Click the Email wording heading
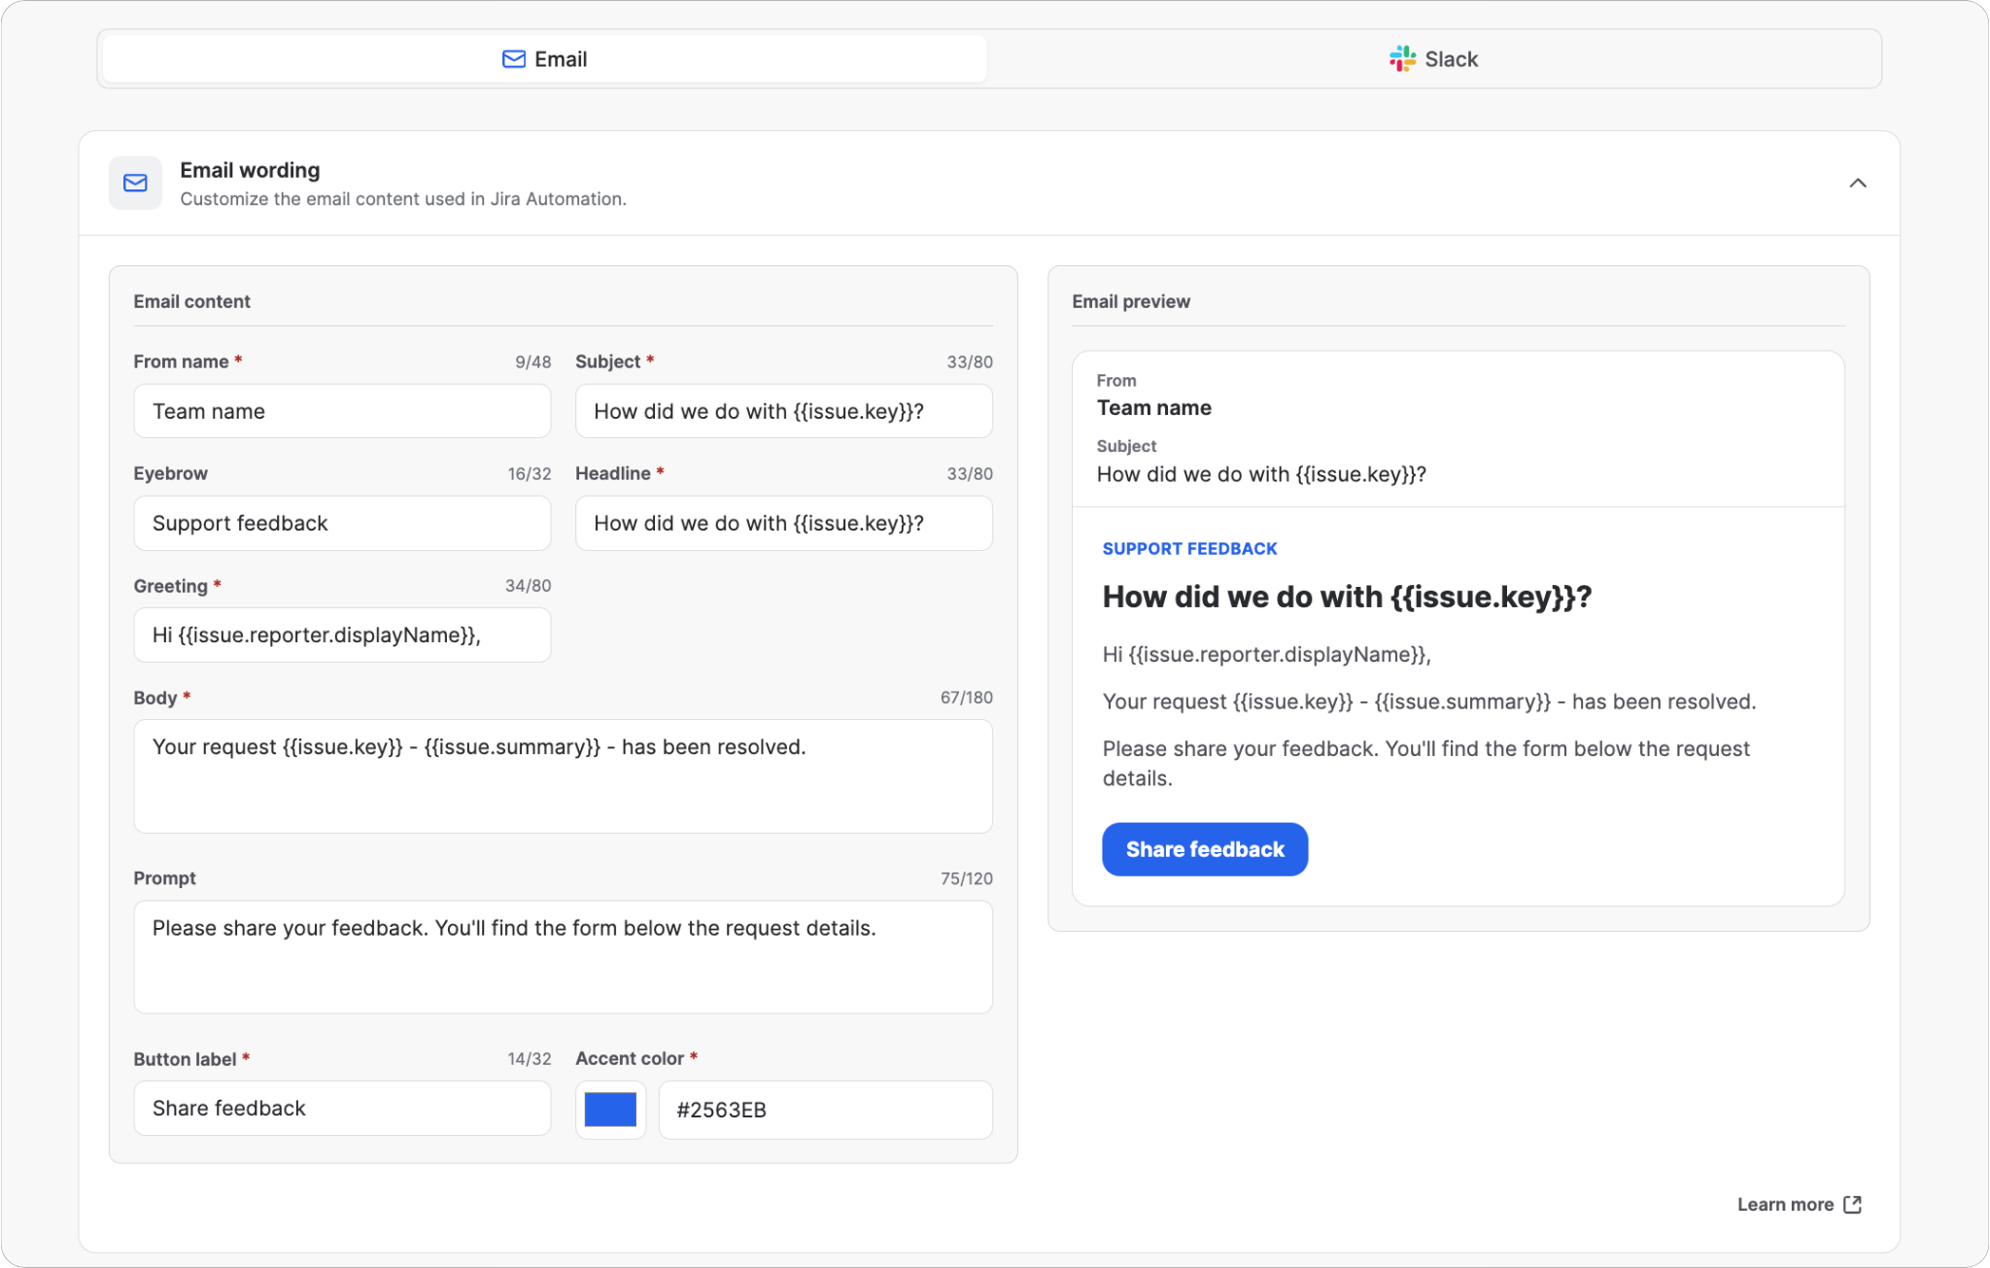 250,170
